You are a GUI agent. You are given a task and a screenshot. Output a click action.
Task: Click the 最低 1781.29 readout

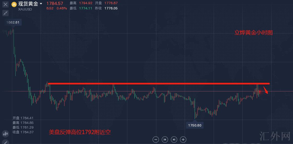[23, 127]
